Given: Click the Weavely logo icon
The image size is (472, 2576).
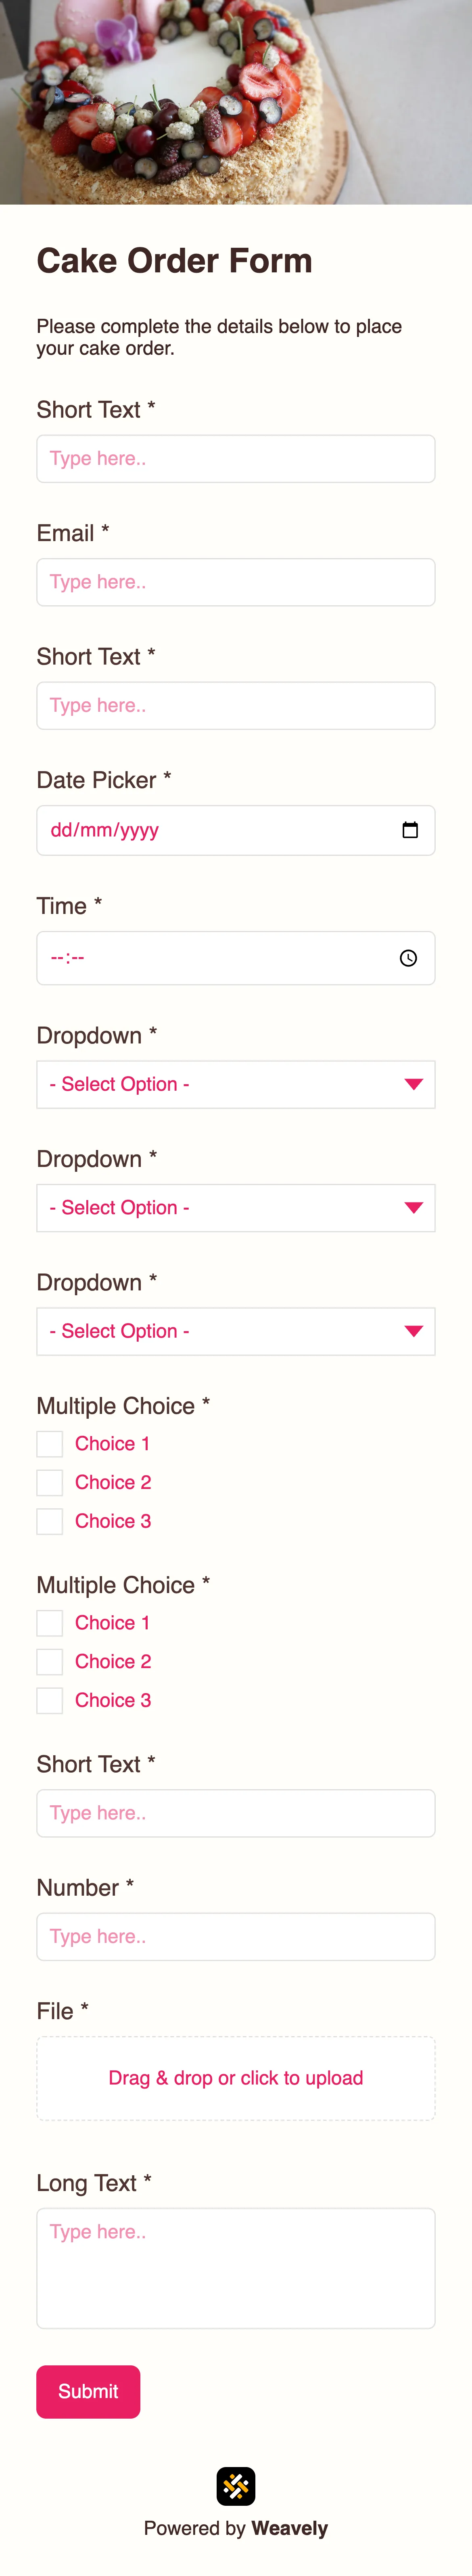Looking at the screenshot, I should click(x=236, y=2485).
